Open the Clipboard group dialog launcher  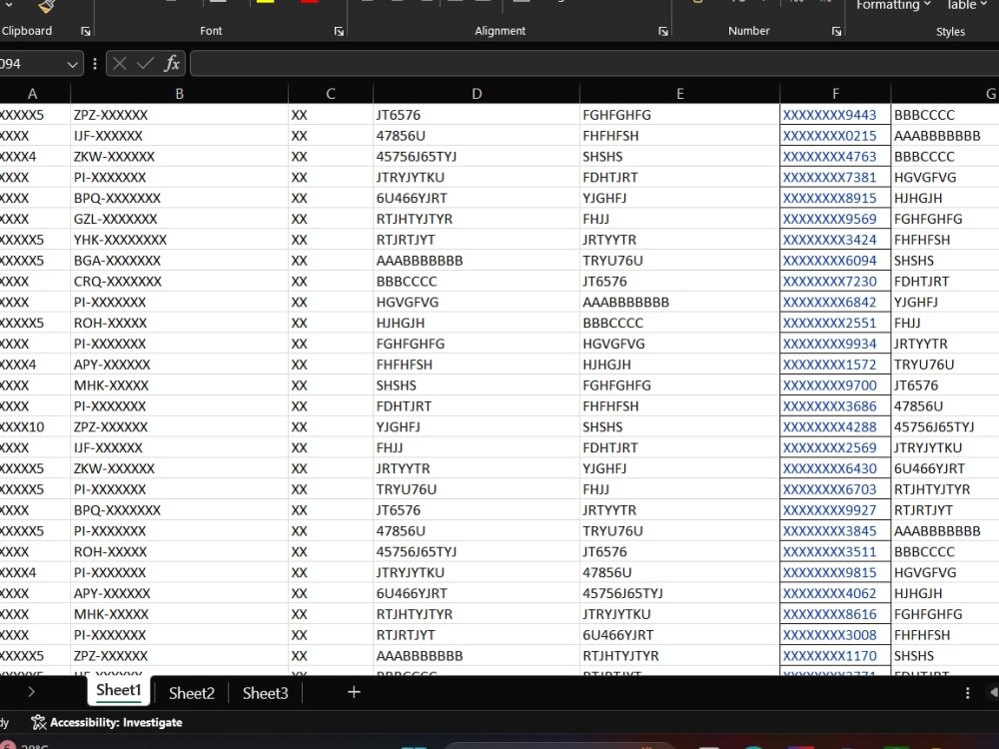point(85,31)
